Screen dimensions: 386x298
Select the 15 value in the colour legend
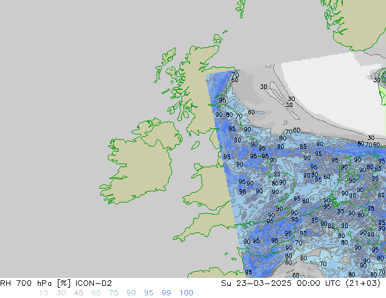(x=43, y=293)
